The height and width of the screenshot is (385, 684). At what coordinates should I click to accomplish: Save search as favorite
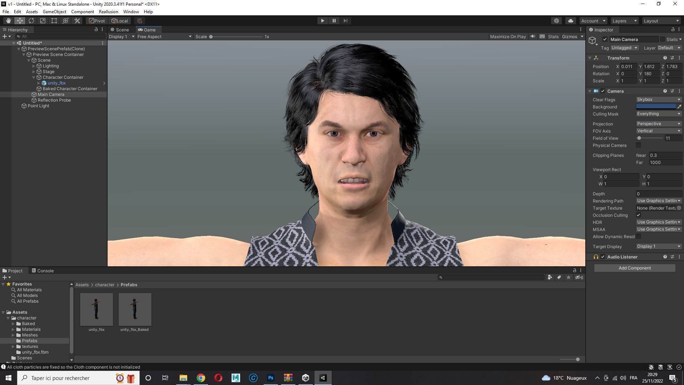(568, 277)
